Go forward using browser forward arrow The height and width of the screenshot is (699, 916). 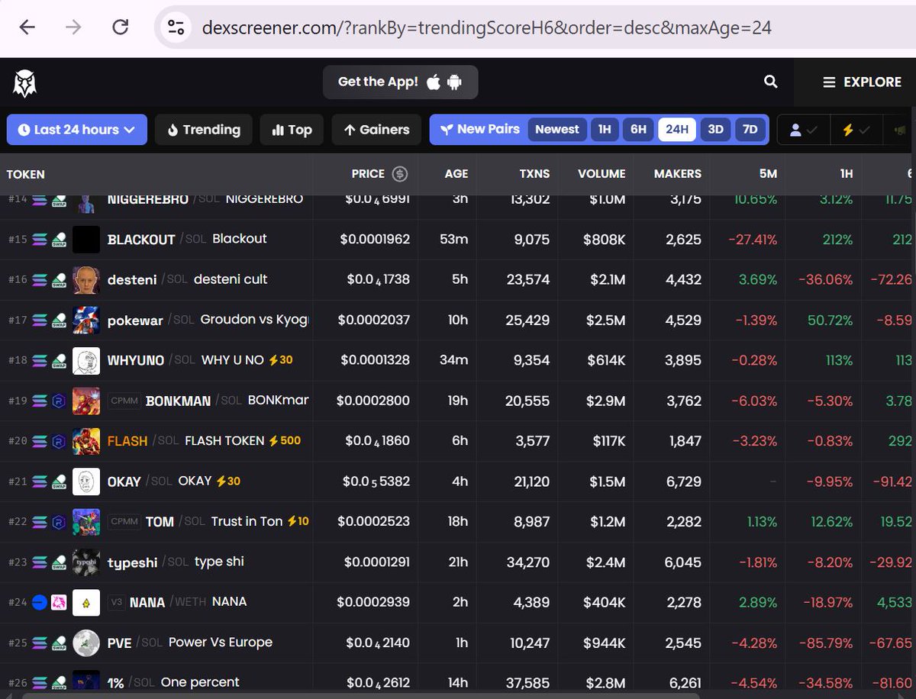coord(73,27)
